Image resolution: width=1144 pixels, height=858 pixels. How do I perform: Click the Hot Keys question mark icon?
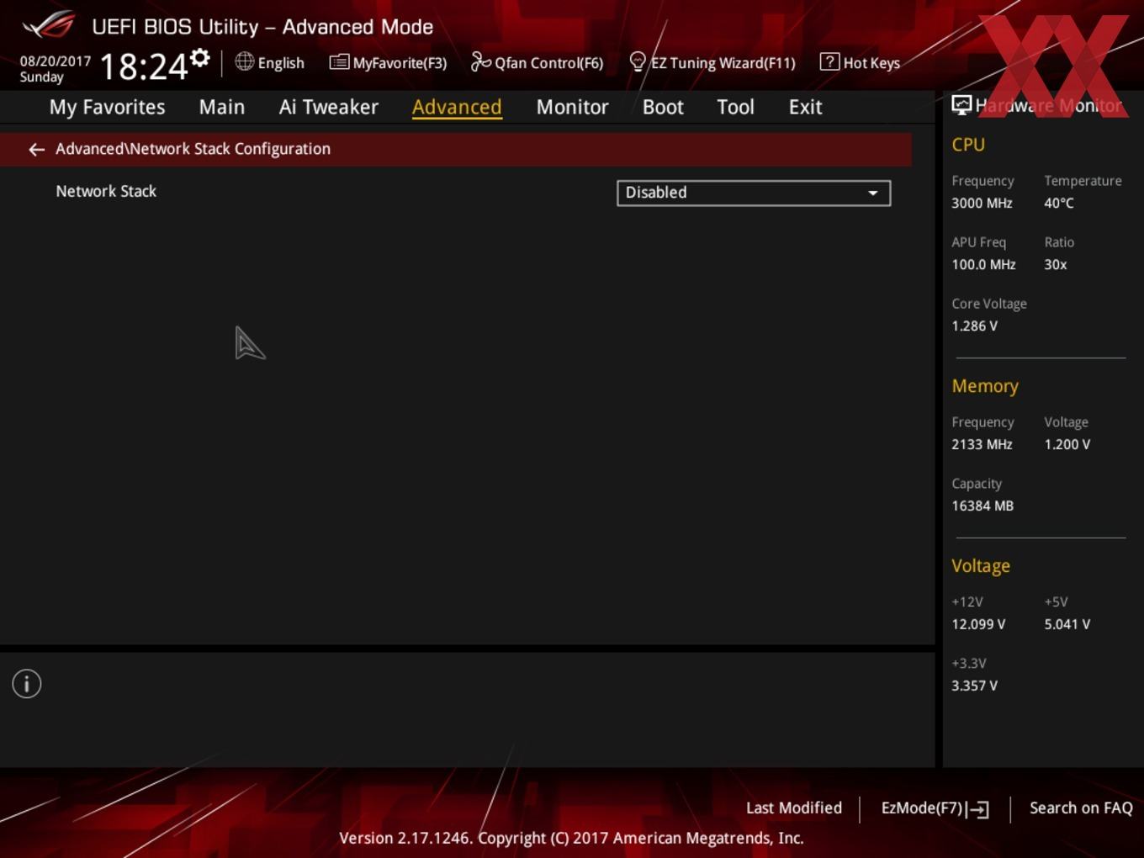829,61
